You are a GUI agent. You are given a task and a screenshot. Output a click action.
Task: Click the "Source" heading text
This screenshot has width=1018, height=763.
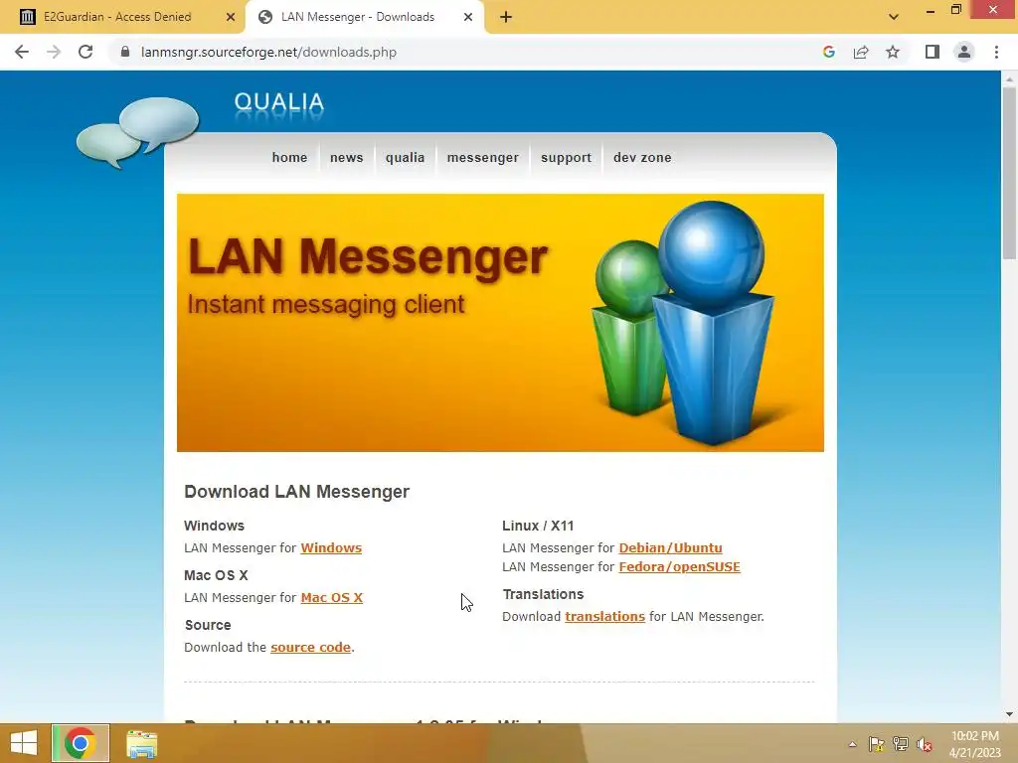(208, 625)
